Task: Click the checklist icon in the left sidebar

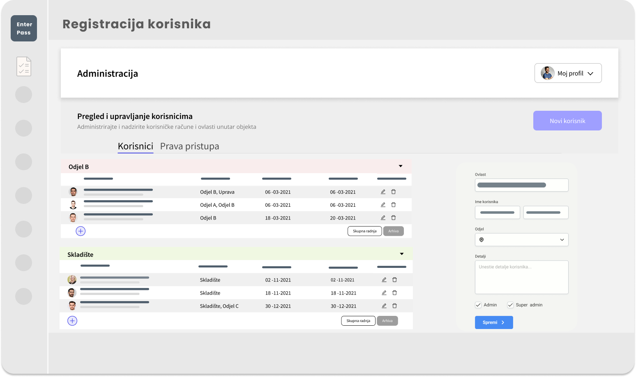Action: pos(23,66)
